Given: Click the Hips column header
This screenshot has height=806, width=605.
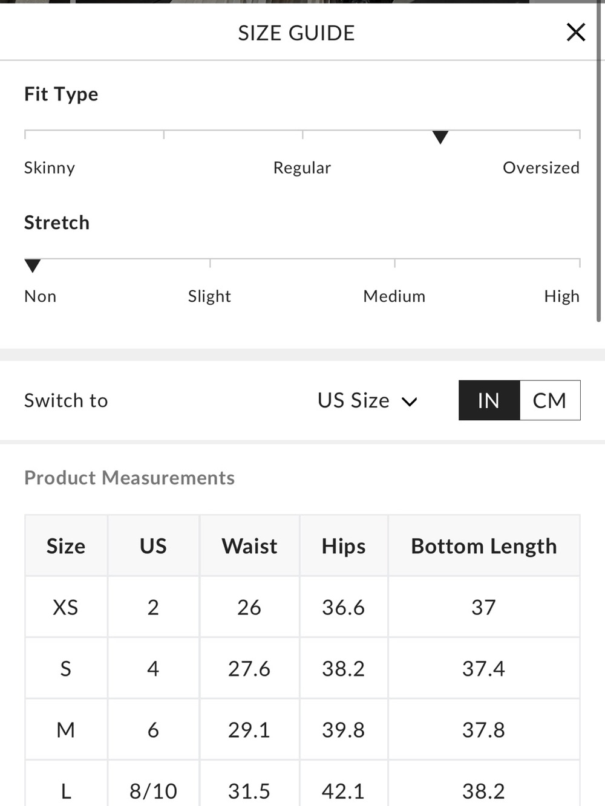Looking at the screenshot, I should pos(344,546).
